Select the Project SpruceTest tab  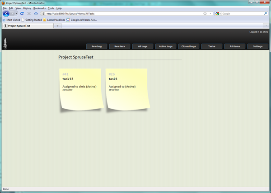coord(28,26)
